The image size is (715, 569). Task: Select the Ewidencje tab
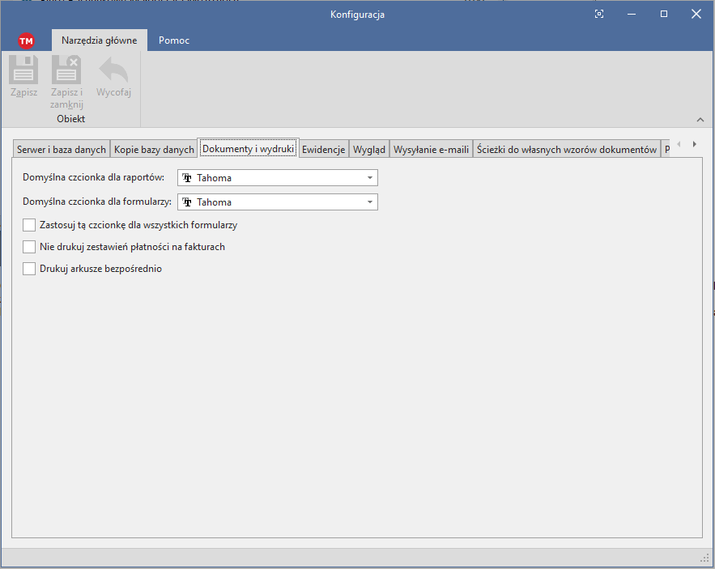click(x=324, y=150)
